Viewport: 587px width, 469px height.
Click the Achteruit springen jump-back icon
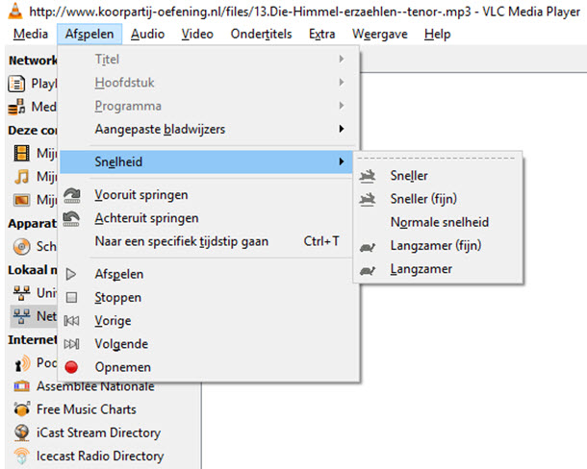coord(71,219)
